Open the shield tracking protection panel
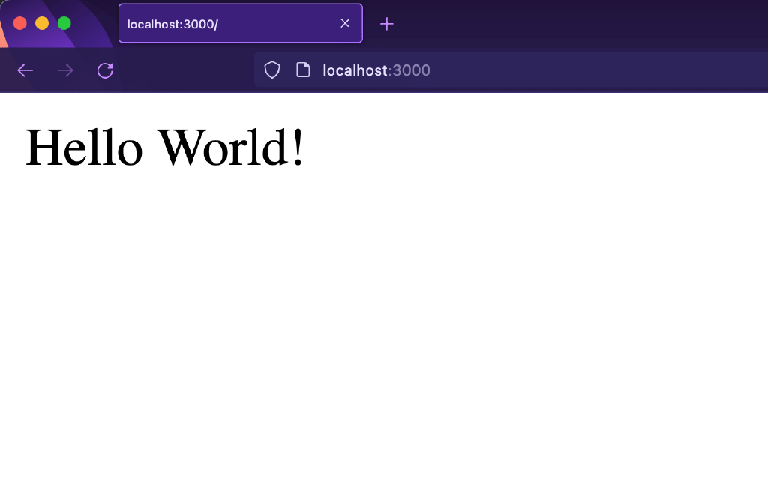Screen dimensions: 768x500 [x=272, y=70]
